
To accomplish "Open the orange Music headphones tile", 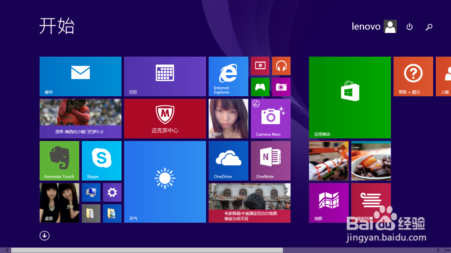I will 281,66.
